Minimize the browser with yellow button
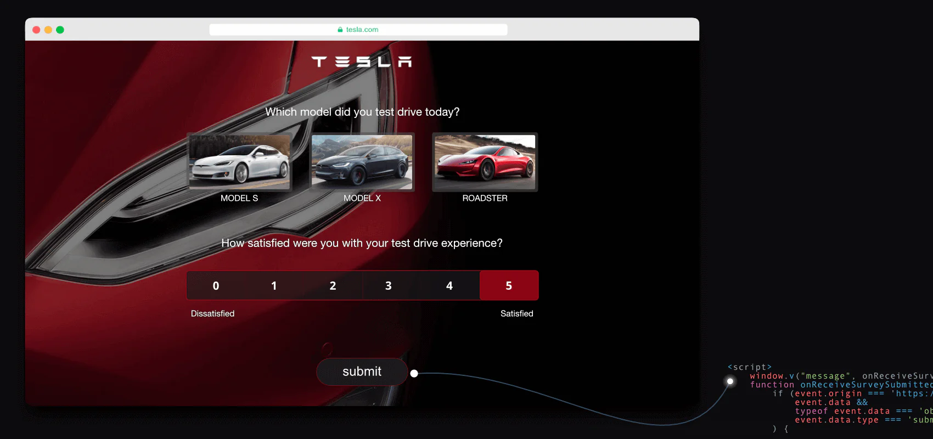The width and height of the screenshot is (933, 439). tap(48, 30)
